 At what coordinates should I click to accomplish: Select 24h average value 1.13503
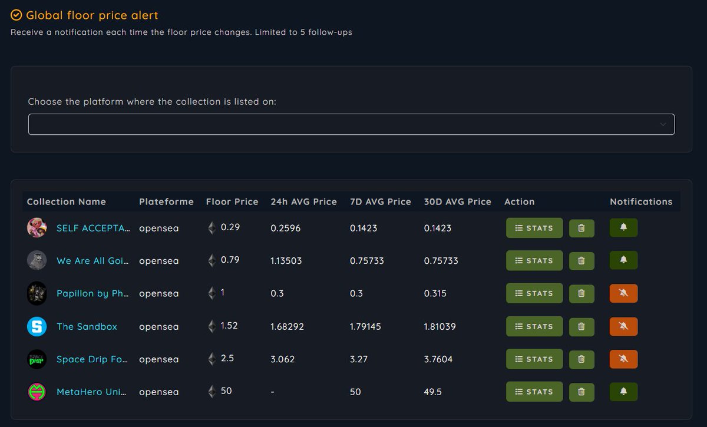pos(286,261)
